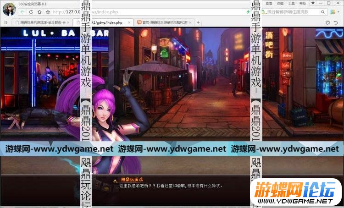Click the shirt skin-change icon
Screen dimensions: 344x208
point(313,3)
